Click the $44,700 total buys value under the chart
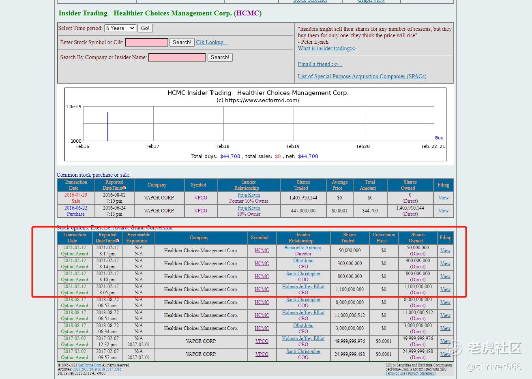 pyautogui.click(x=230, y=156)
